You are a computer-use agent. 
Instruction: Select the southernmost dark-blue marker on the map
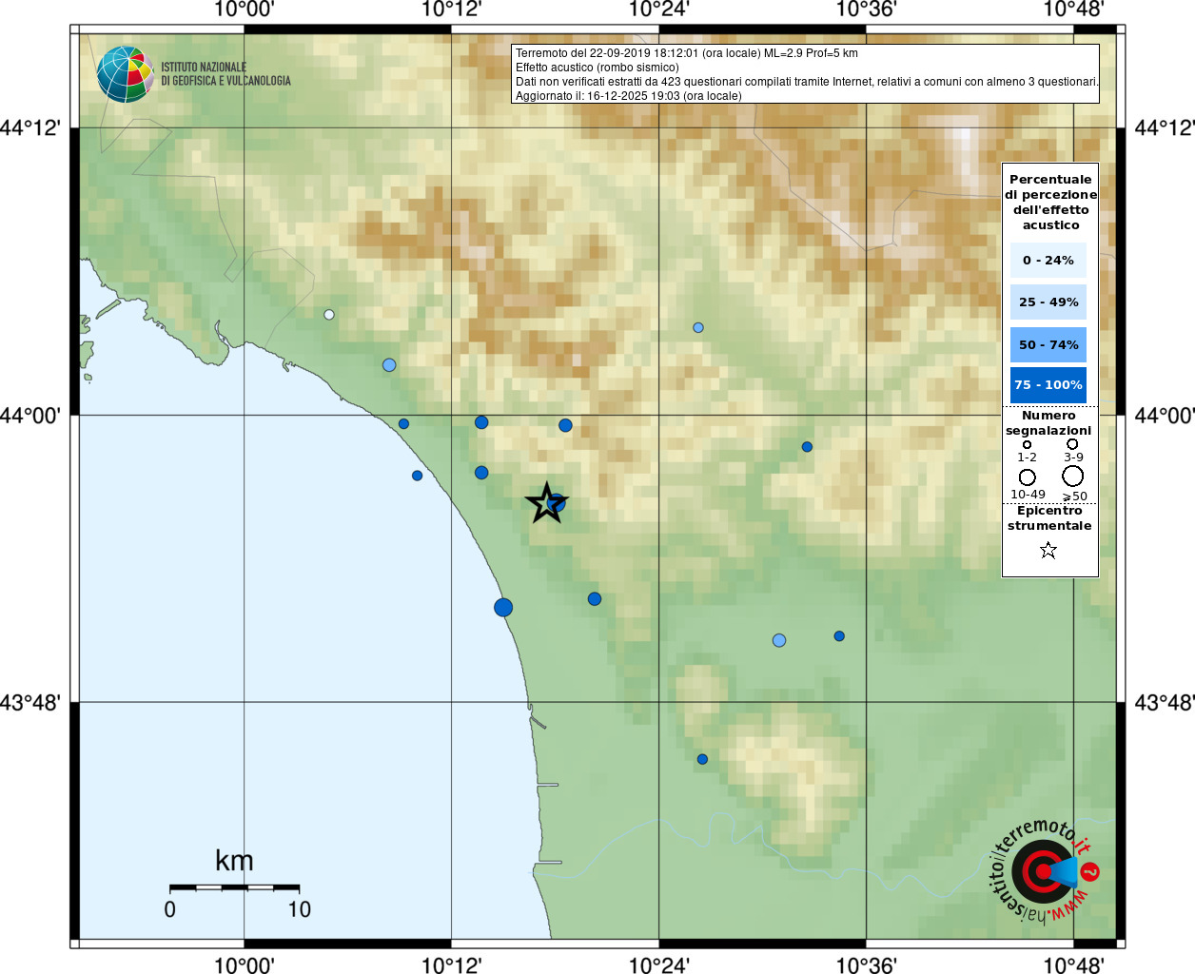(702, 759)
